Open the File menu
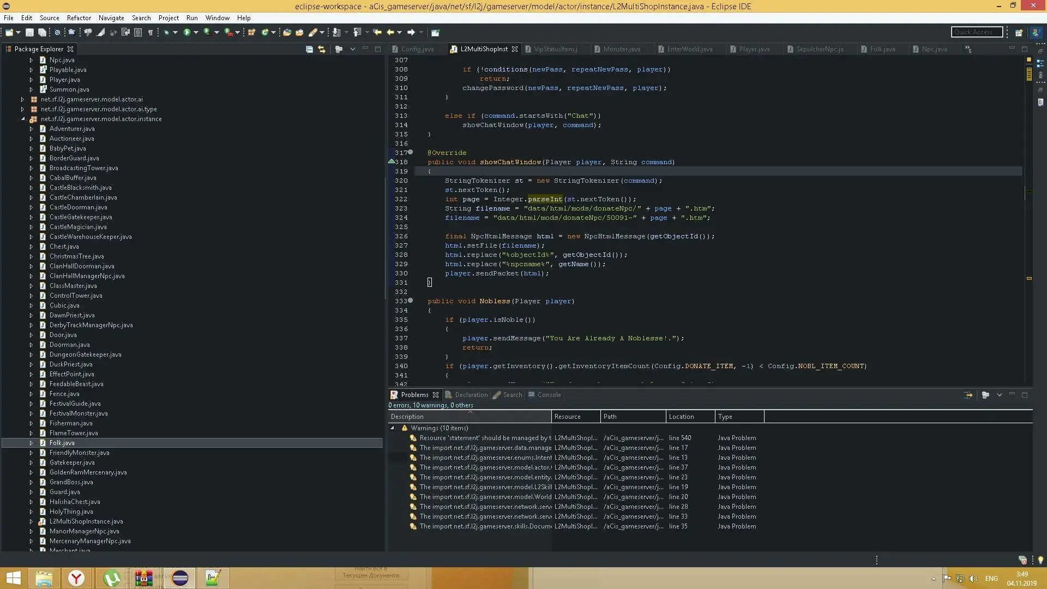Viewport: 1047px width, 589px height. [x=9, y=17]
